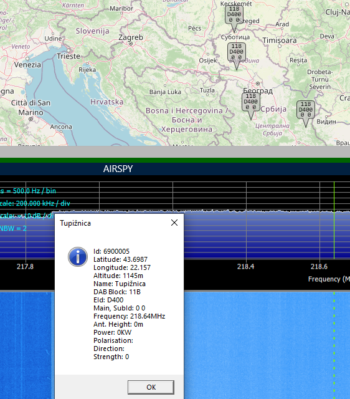Screen dimensions: 350x399
Task: Click the '200.000 kHz / div' scale readout
Action: (43, 203)
